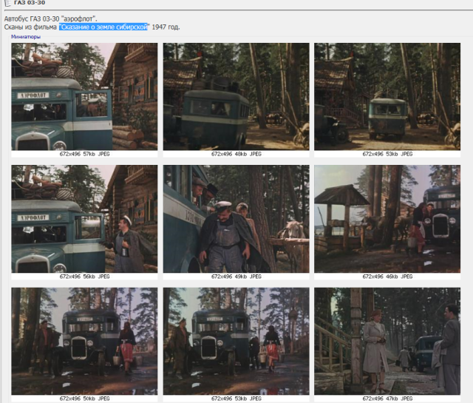Click the 672x496 50kb JPEG caption
Viewport: 473px width, 403px height.
pos(84,399)
